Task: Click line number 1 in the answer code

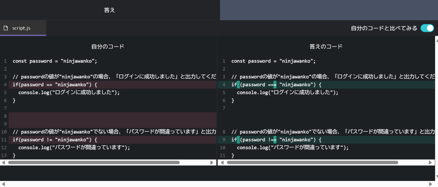Action: [x=224, y=61]
